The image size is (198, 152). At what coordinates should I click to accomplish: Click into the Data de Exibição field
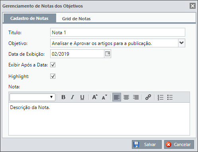[x=77, y=54]
